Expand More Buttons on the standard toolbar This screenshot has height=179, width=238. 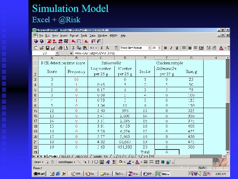[116, 48]
